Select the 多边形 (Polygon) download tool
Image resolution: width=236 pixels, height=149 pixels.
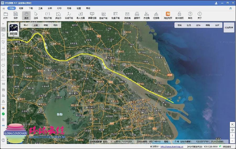58,15
